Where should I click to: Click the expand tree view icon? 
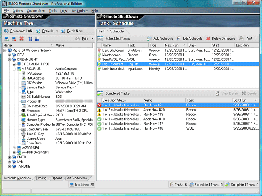pyautogui.click(x=30, y=39)
